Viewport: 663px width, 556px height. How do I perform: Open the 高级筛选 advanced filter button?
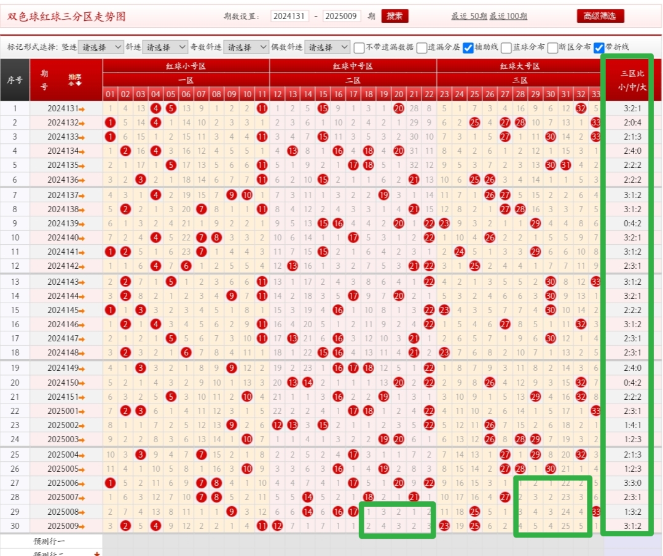[600, 16]
